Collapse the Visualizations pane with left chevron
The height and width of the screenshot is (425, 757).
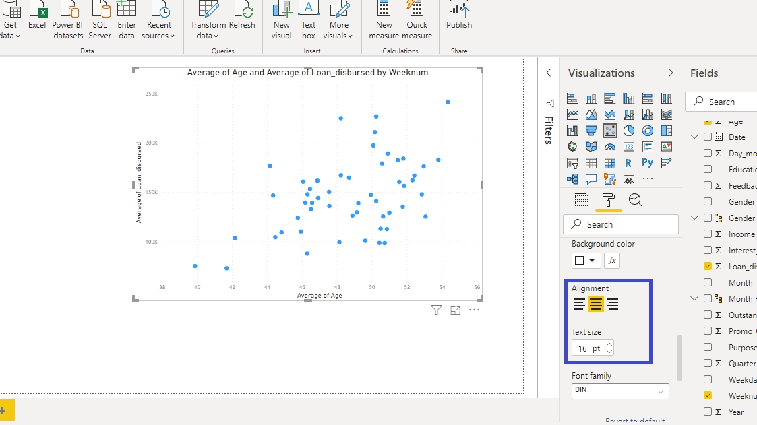tap(549, 73)
